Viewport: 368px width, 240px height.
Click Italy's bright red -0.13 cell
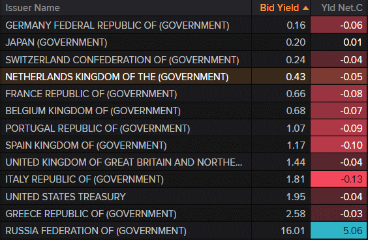339,179
